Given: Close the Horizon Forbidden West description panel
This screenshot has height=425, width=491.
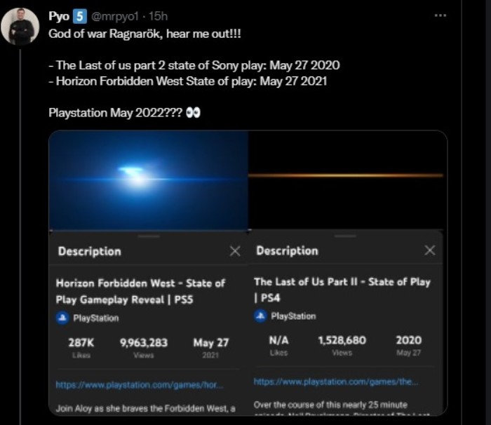Looking at the screenshot, I should [235, 251].
